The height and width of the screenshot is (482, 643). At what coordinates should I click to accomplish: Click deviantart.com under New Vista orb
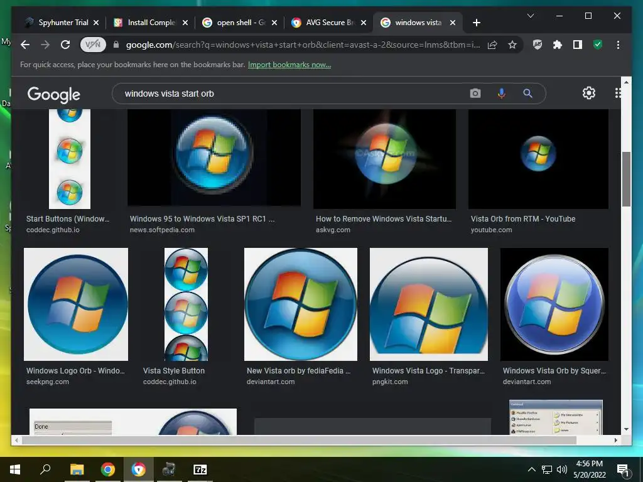tap(271, 382)
